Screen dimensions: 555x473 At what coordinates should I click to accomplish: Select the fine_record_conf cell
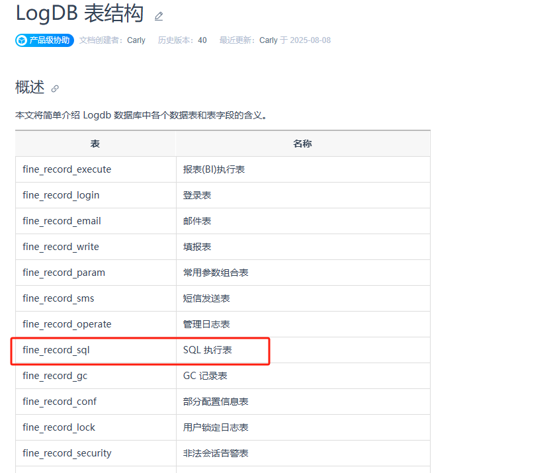[x=95, y=402]
